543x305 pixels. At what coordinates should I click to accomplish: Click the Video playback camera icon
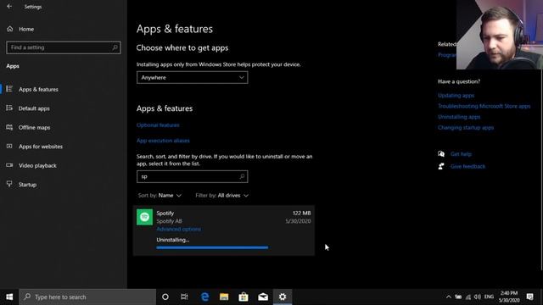(x=9, y=165)
